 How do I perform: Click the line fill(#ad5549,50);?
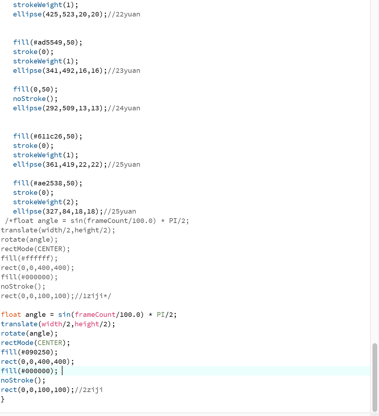click(48, 42)
